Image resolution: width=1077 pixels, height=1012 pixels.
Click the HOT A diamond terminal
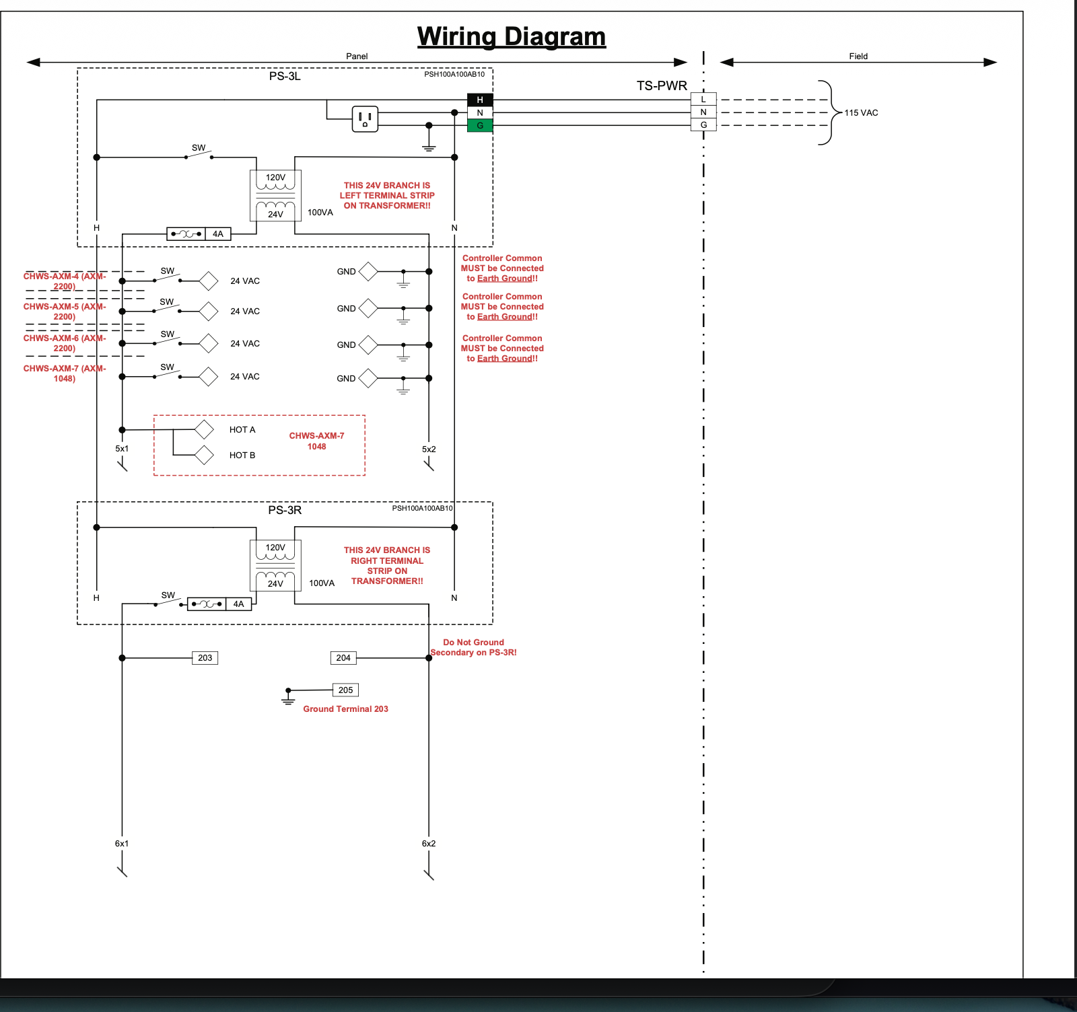[204, 429]
